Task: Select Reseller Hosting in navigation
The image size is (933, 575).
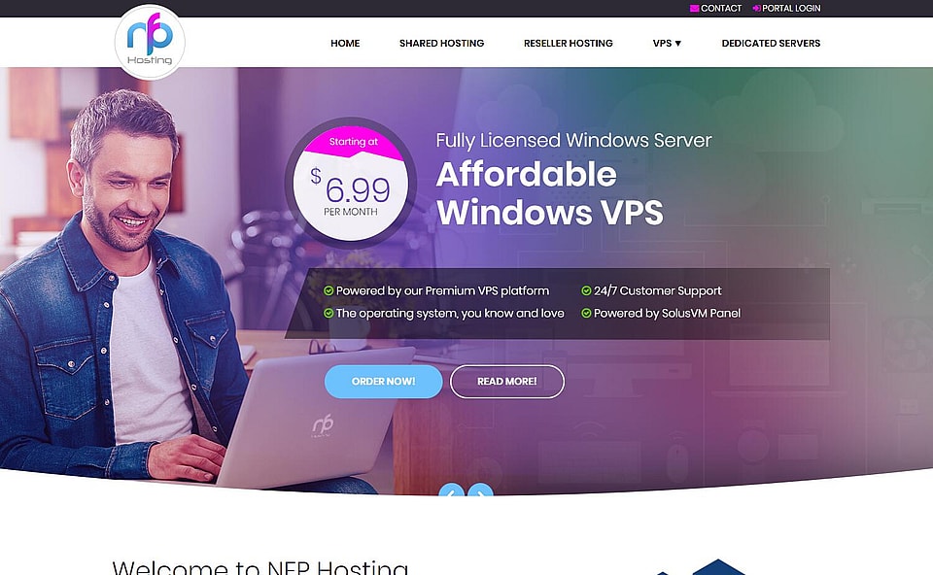Action: click(569, 44)
